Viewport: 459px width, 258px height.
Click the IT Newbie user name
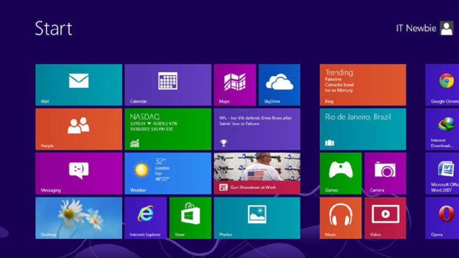(416, 28)
